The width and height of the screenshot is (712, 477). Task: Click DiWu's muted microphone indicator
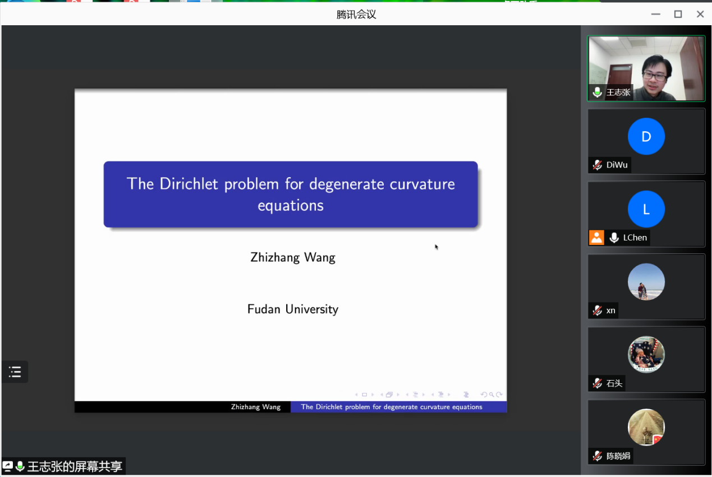(598, 165)
